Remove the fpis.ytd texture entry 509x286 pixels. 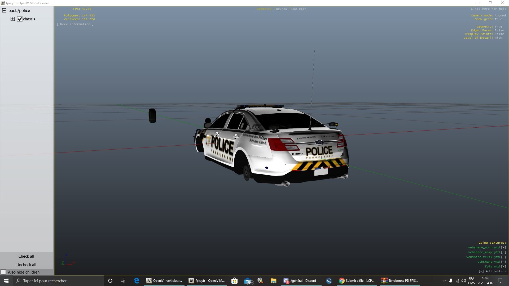503,266
